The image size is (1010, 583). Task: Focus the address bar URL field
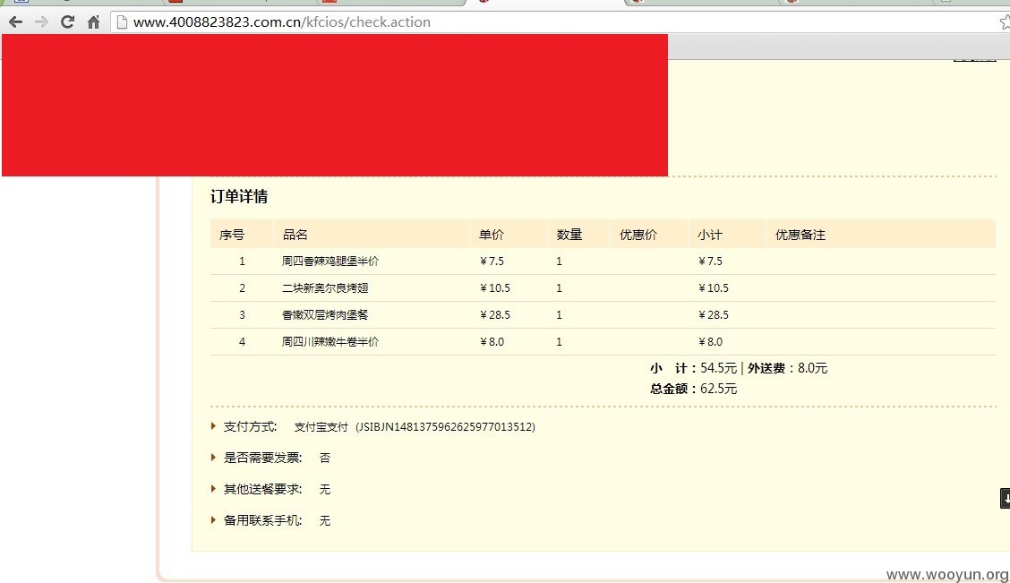point(561,21)
